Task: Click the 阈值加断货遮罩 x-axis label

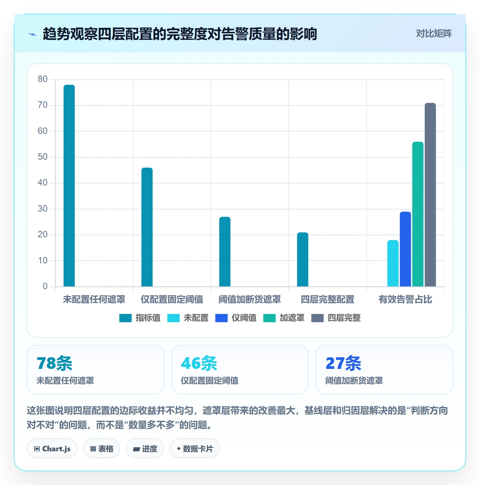Action: 250,300
